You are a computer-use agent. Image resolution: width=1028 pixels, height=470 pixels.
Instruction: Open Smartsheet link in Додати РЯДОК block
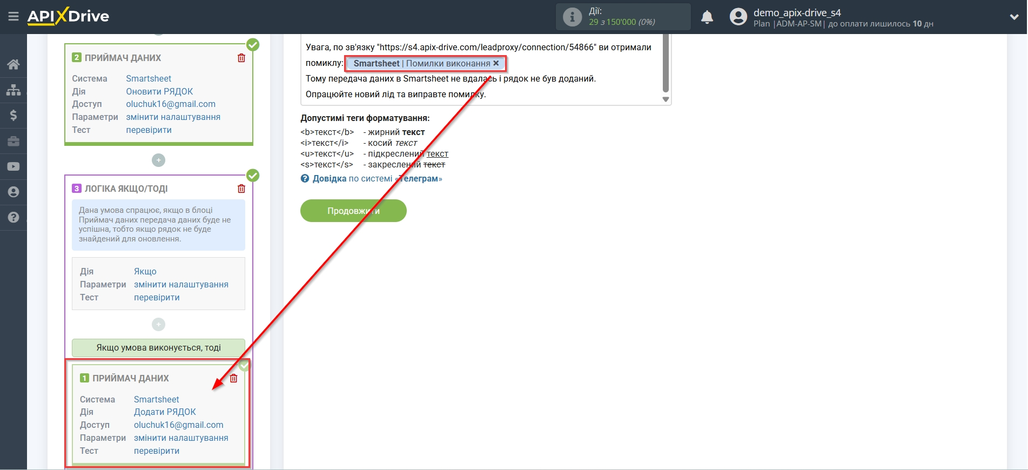tap(157, 400)
